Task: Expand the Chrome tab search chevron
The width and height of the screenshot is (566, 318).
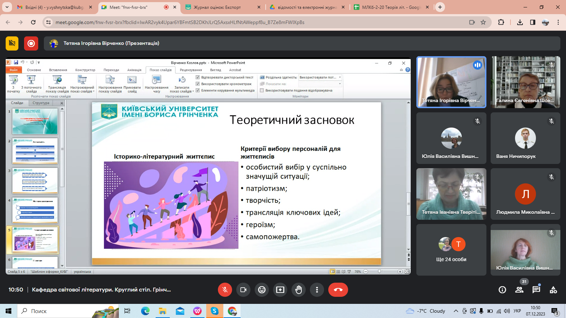Action: tap(7, 7)
